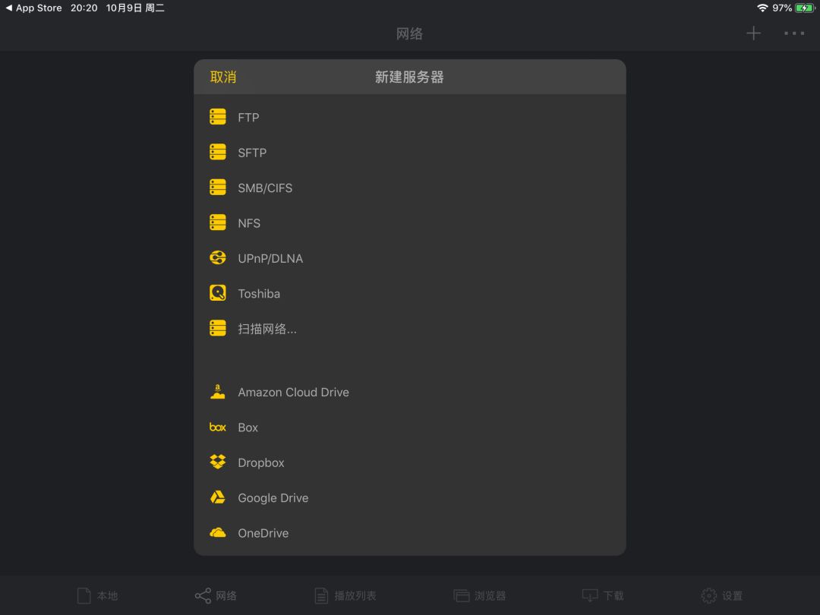The width and height of the screenshot is (820, 615).
Task: Switch to the 本地 tab
Action: tap(97, 595)
